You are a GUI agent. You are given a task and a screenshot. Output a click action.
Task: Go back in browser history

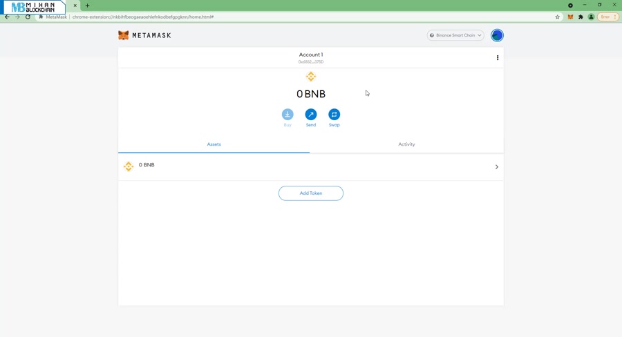coord(7,17)
